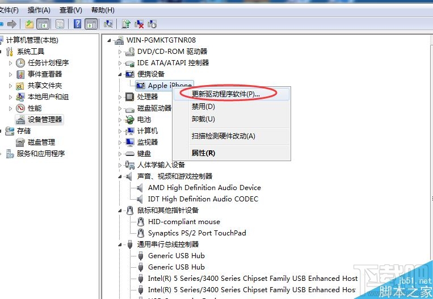Select Synaptics PS/2 Port TouchPad

(197, 233)
